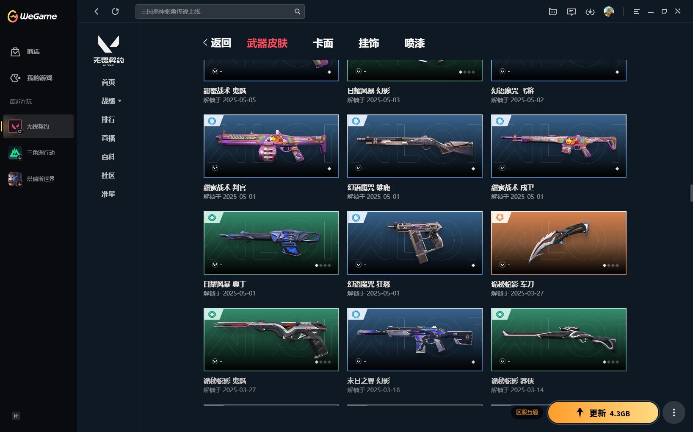Image resolution: width=693 pixels, height=432 pixels.
Task: Open the 诡秘蛇影 军刀 knife skin thumbnail
Action: (x=558, y=243)
